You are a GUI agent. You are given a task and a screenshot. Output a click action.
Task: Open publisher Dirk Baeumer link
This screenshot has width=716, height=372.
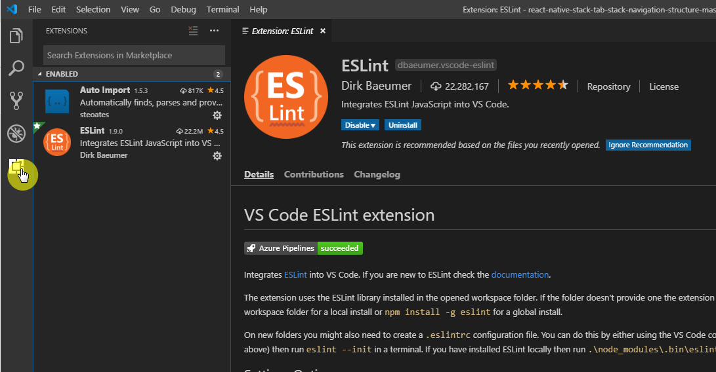click(376, 86)
